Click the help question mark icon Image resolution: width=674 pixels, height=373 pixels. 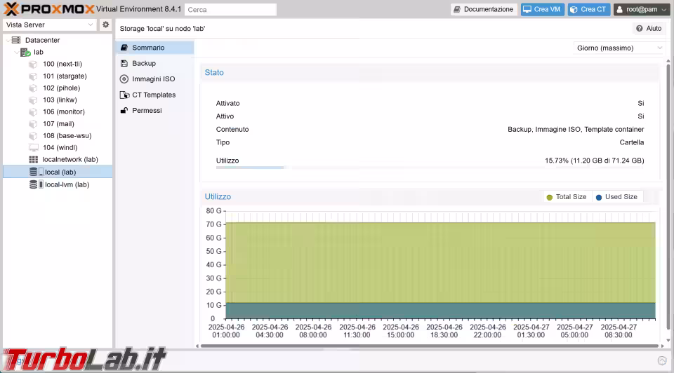pos(640,28)
